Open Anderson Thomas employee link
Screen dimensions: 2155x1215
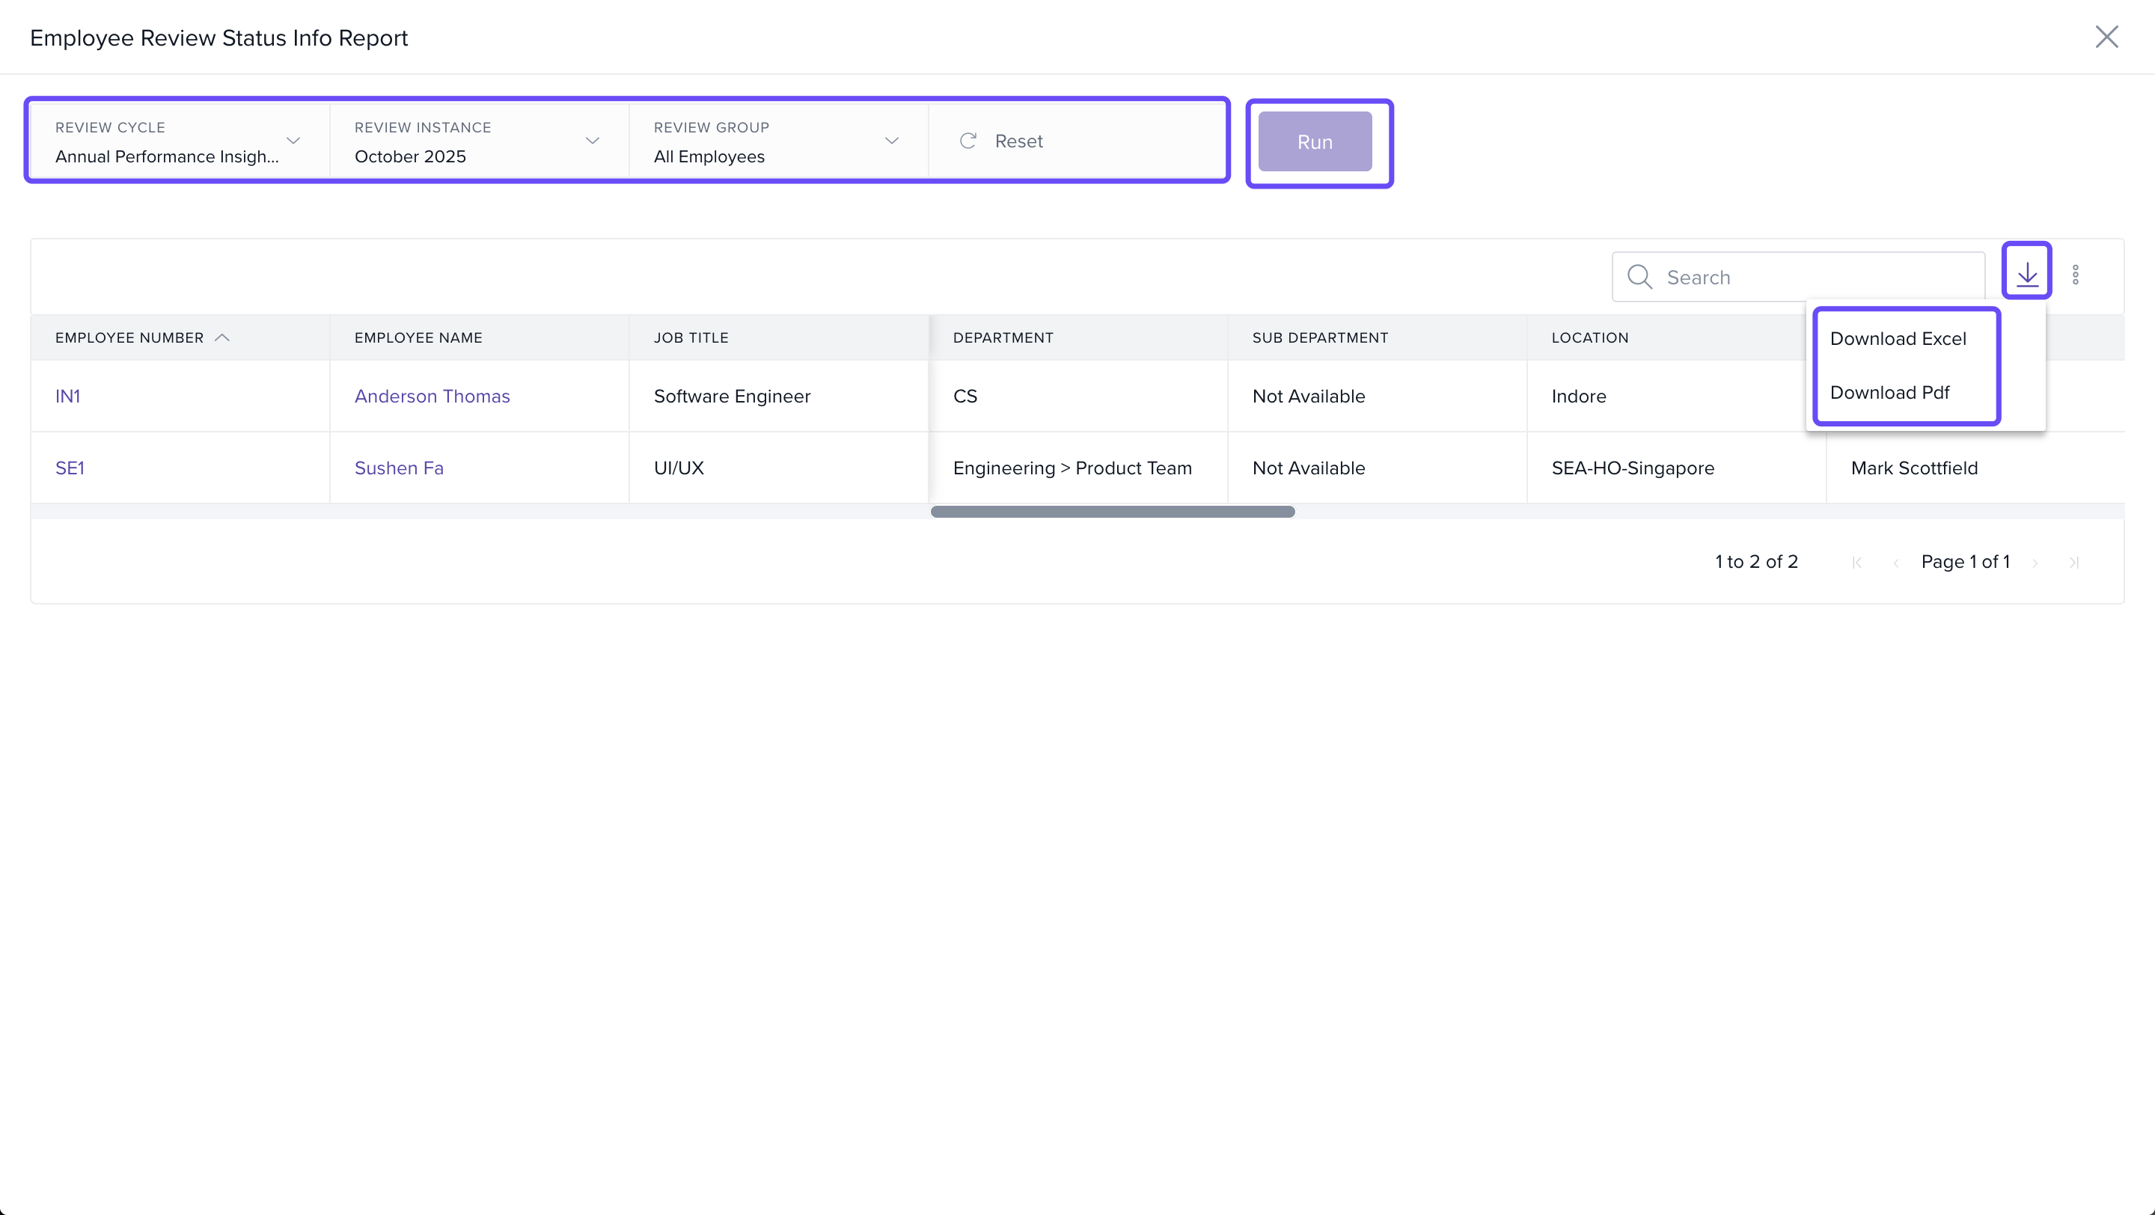pos(432,397)
